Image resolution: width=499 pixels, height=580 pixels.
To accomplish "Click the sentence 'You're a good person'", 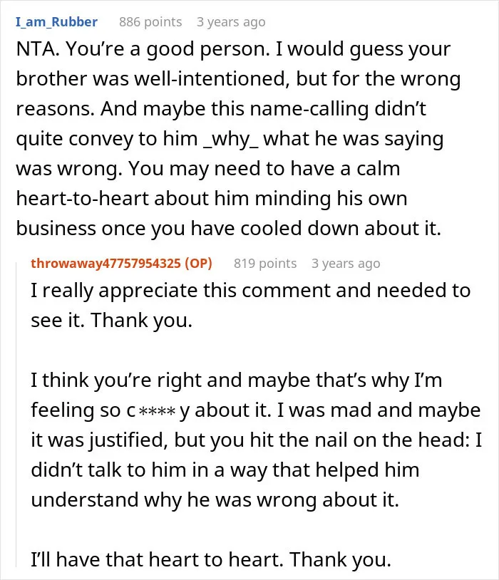I will coord(168,49).
